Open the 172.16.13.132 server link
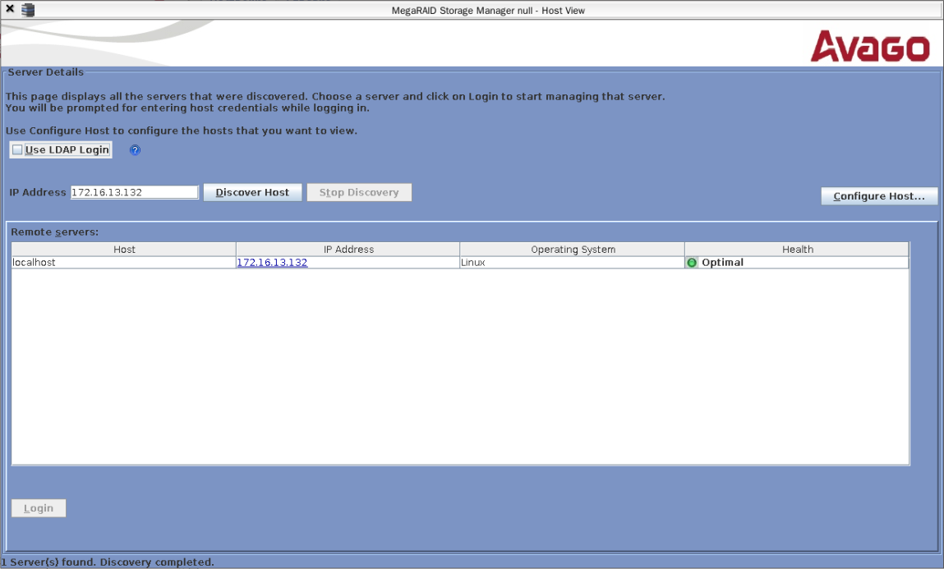The image size is (944, 569). (272, 263)
